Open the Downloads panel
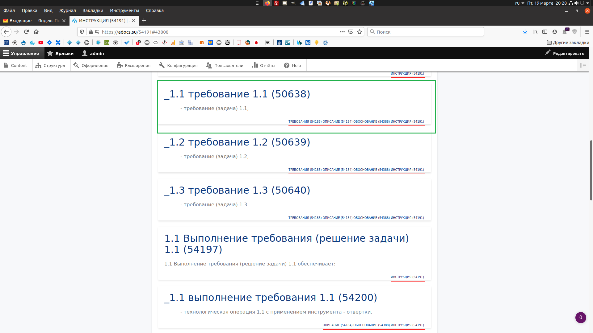 tap(525, 32)
